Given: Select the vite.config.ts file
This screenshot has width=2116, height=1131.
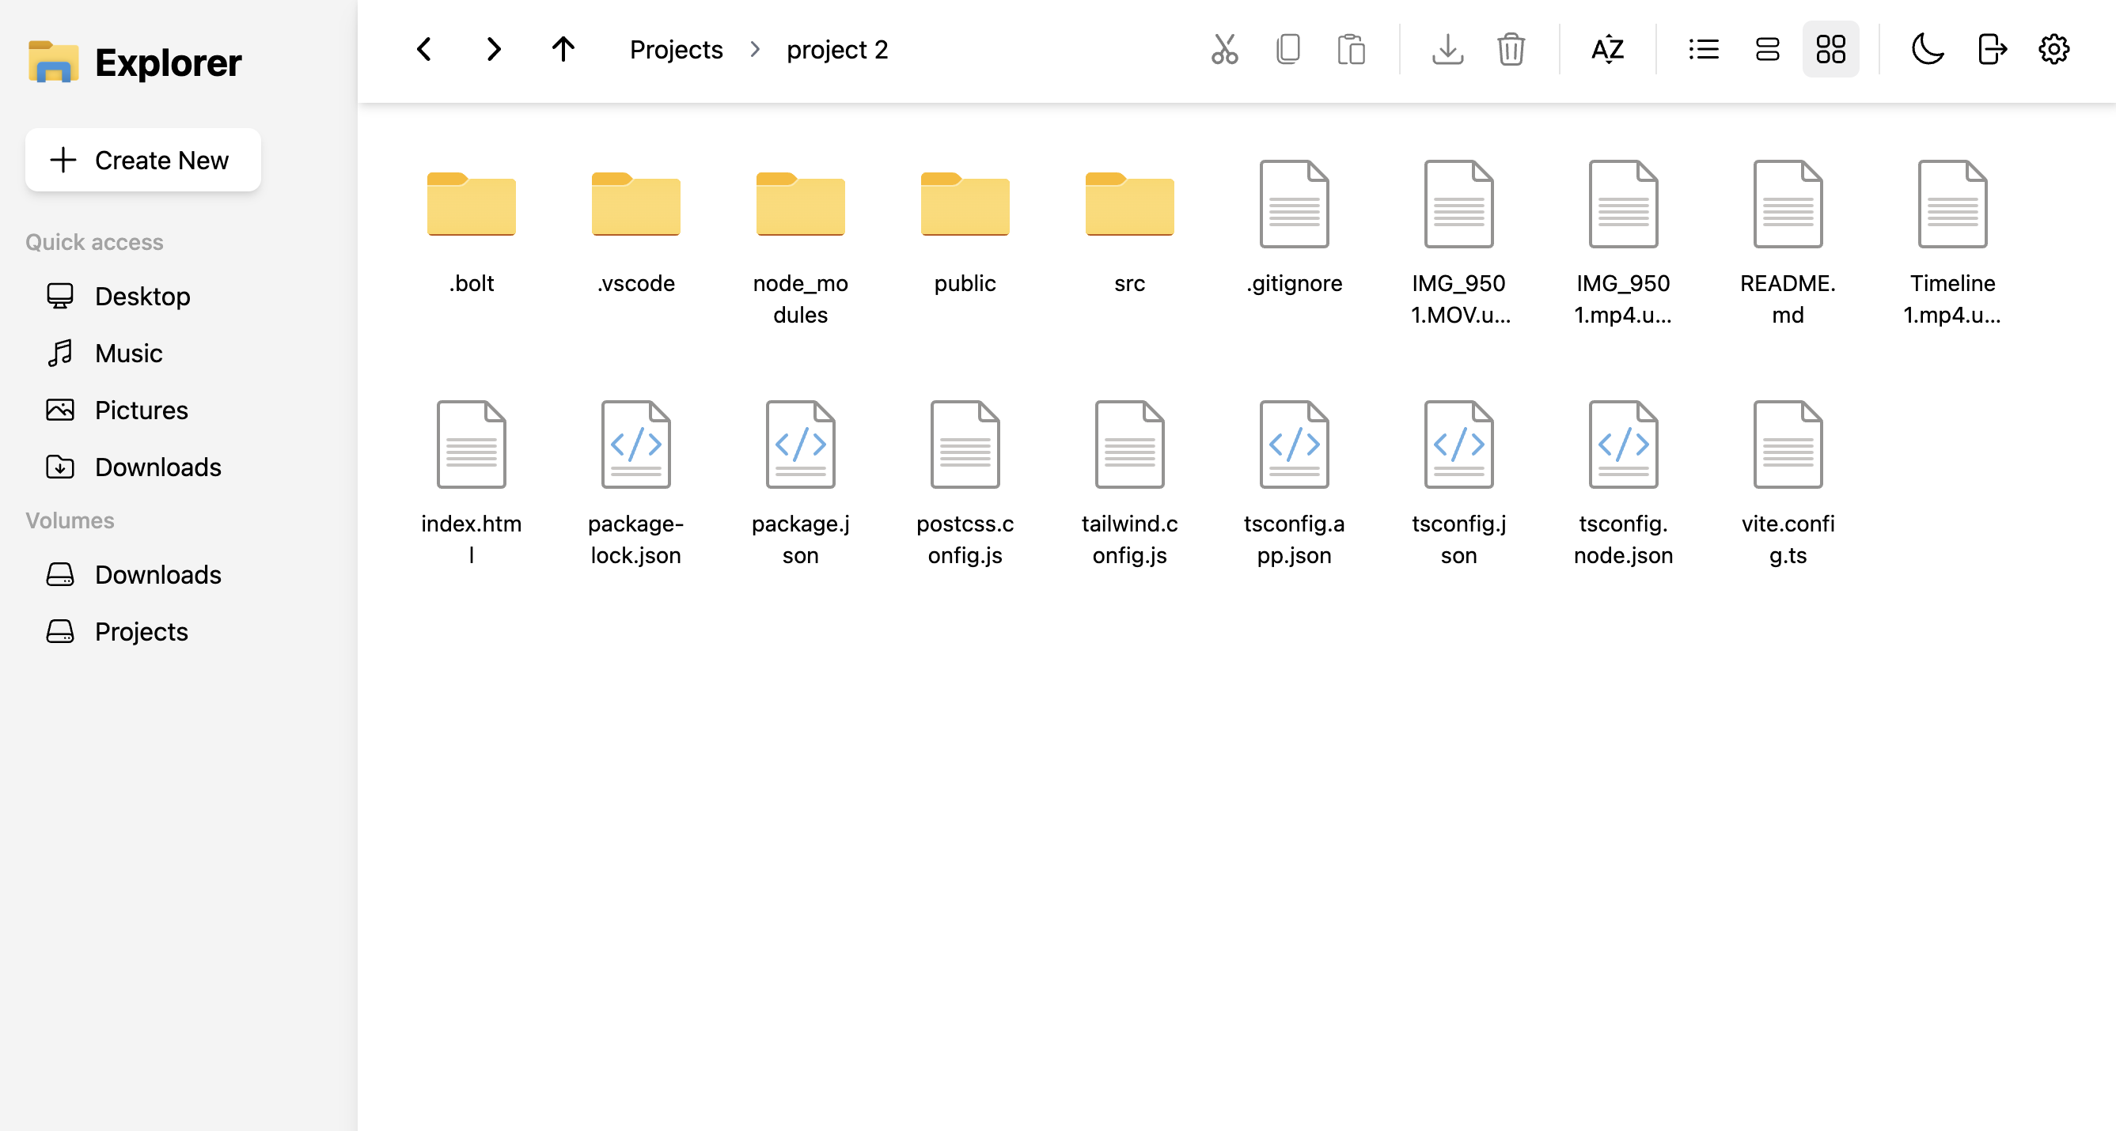Looking at the screenshot, I should pyautogui.click(x=1788, y=443).
